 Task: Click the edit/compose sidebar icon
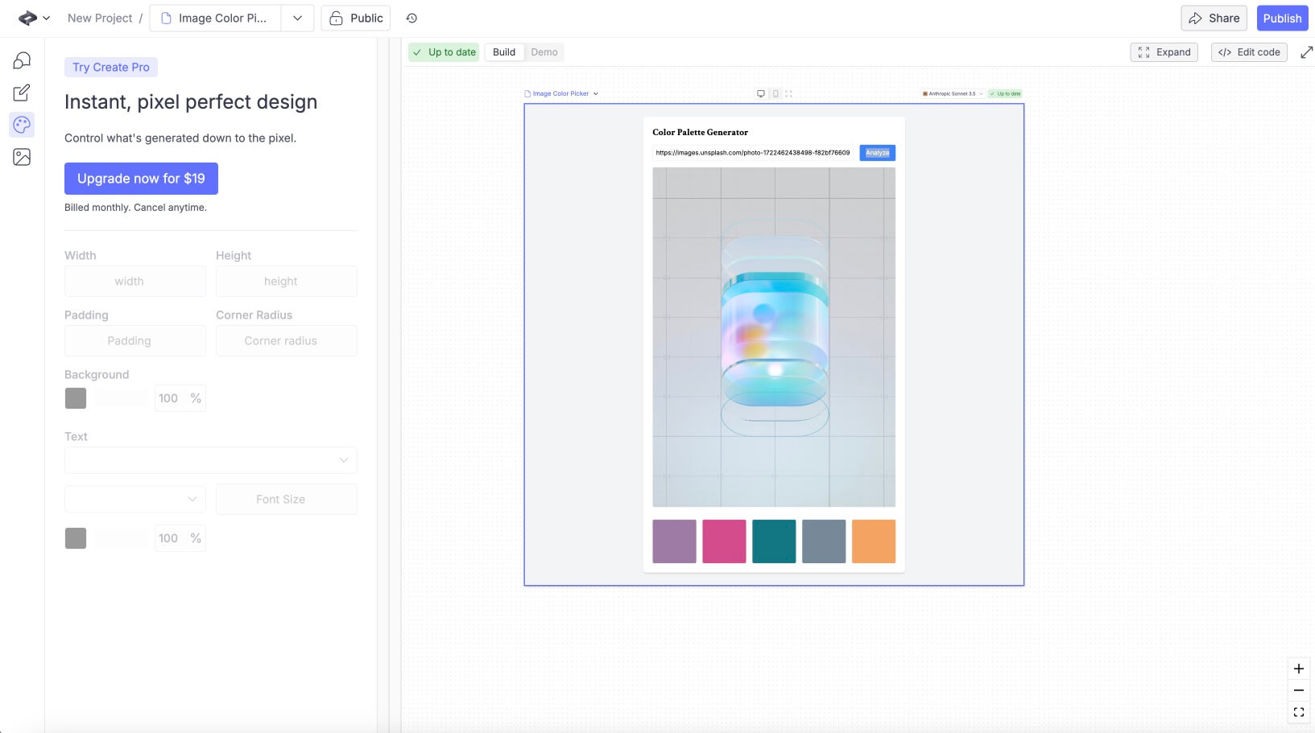[22, 93]
